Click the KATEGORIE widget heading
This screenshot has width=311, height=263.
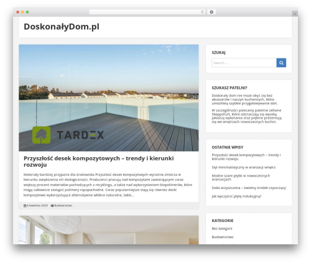point(223,221)
